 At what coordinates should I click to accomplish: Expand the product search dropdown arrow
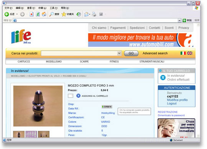(x=119, y=53)
